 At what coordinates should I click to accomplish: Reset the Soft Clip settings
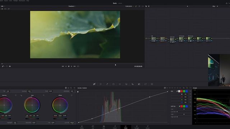[x=190, y=106]
